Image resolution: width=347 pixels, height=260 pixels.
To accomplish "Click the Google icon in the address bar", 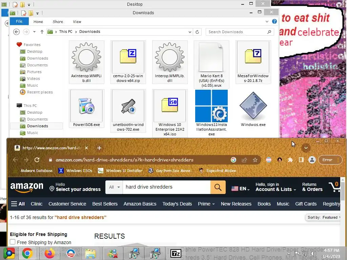I will click(x=233, y=160).
